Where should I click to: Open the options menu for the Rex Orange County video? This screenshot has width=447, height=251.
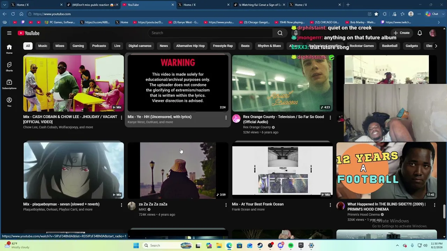(x=330, y=117)
